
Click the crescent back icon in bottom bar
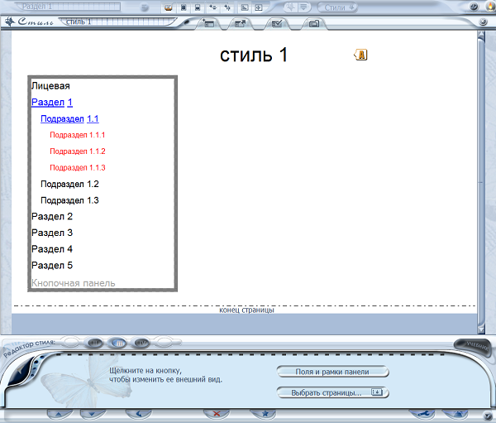point(139,412)
